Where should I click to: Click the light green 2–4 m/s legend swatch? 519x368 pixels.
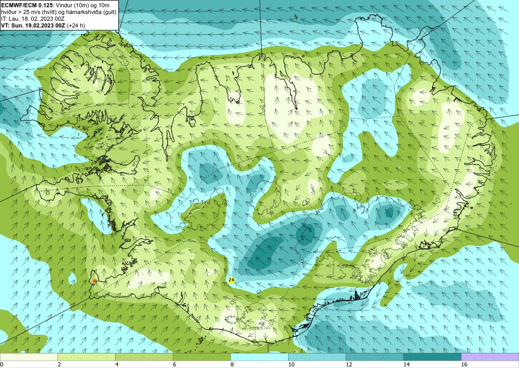point(86,357)
